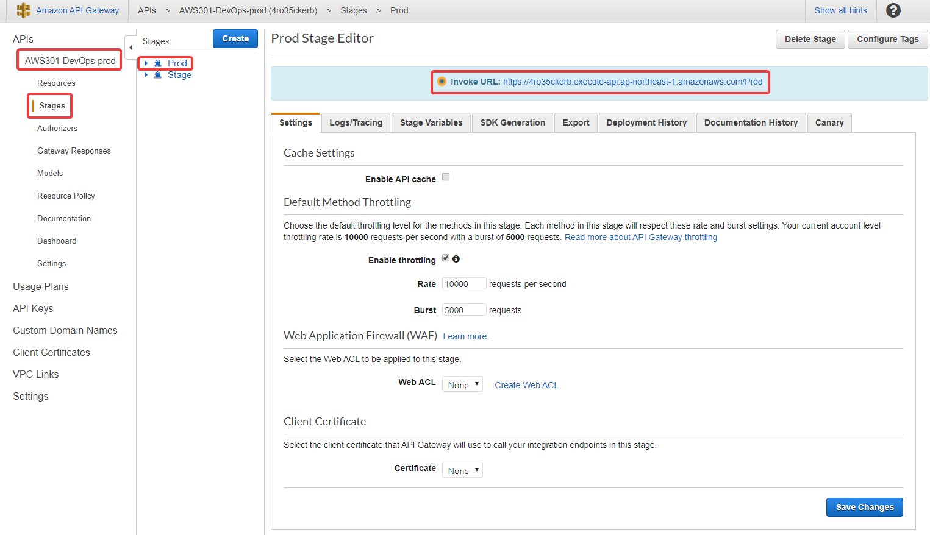Viewport: 930px width, 535px height.
Task: Click the info icon beside Enable throttling
Action: pyautogui.click(x=456, y=259)
